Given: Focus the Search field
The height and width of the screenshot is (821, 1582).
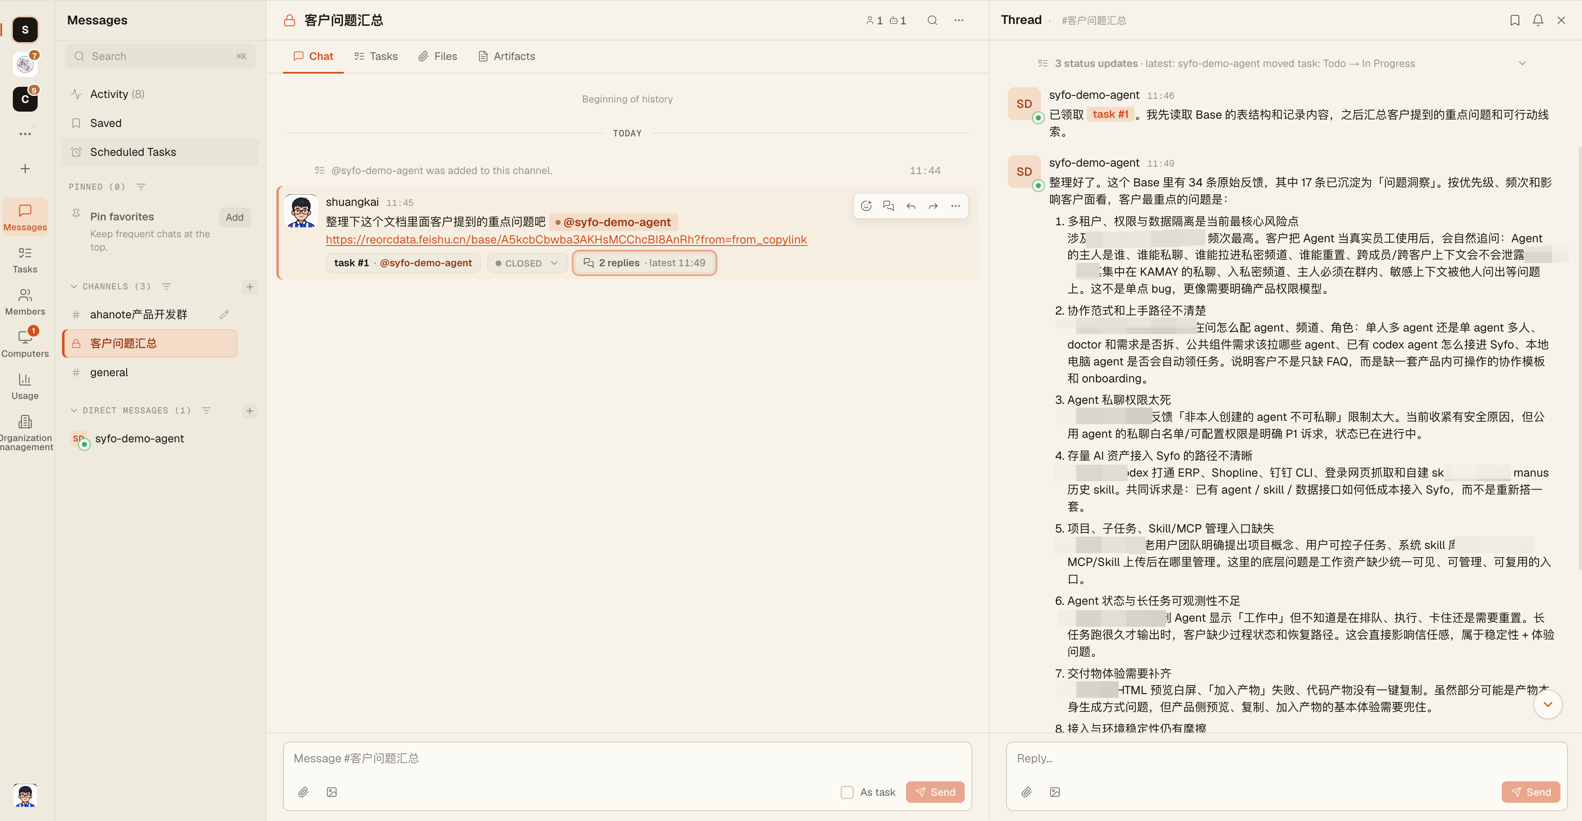Looking at the screenshot, I should point(160,57).
